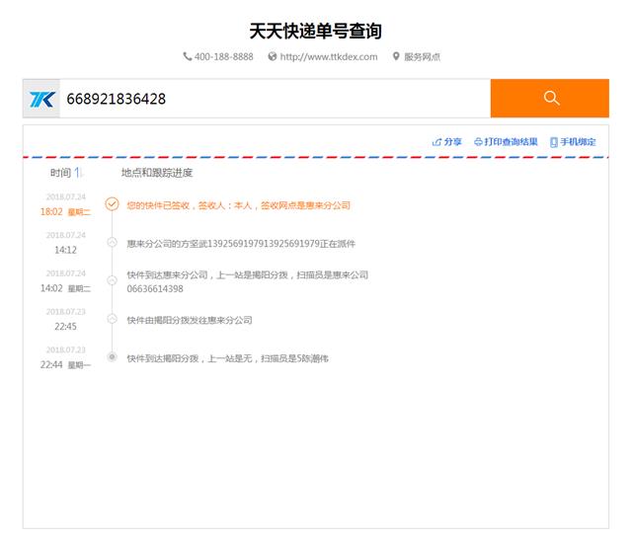This screenshot has width=632, height=540.
Task: Click the 400-188-8888 hotline number
Action: coord(224,57)
